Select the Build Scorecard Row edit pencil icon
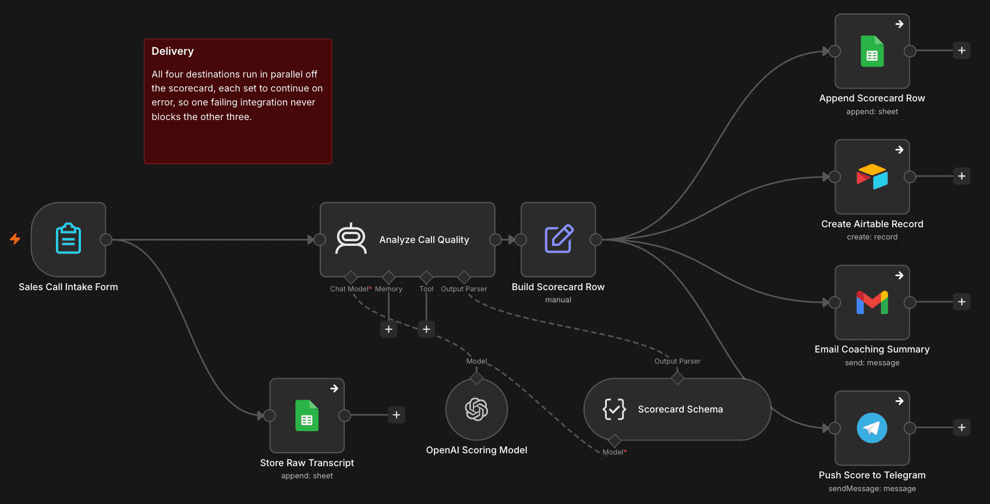990x504 pixels. coord(558,239)
